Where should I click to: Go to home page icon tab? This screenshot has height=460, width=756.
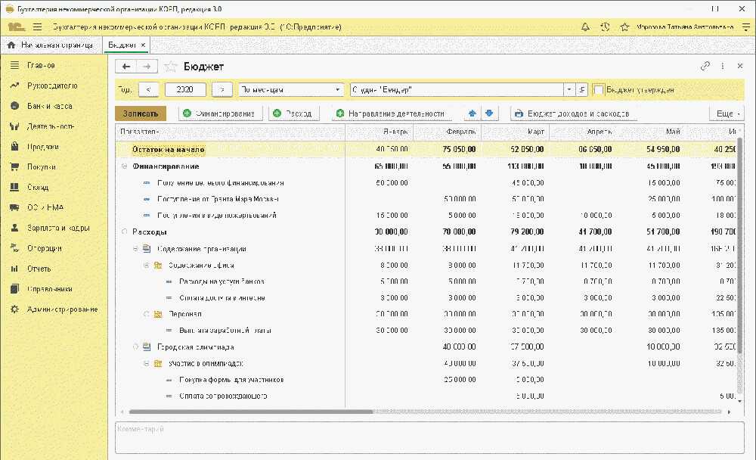pos(11,45)
